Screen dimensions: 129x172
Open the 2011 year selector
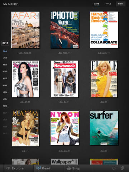click(5, 43)
